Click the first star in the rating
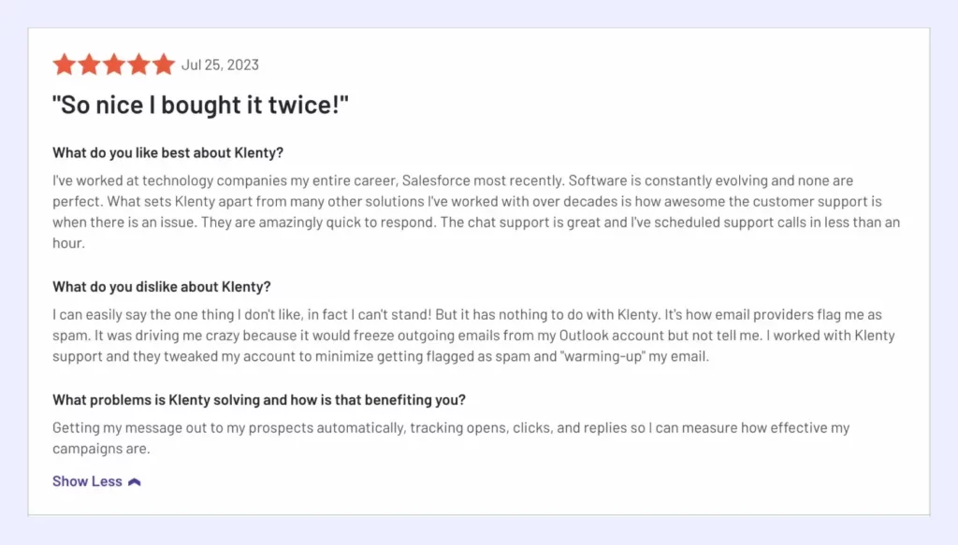This screenshot has height=545, width=958. (x=64, y=65)
